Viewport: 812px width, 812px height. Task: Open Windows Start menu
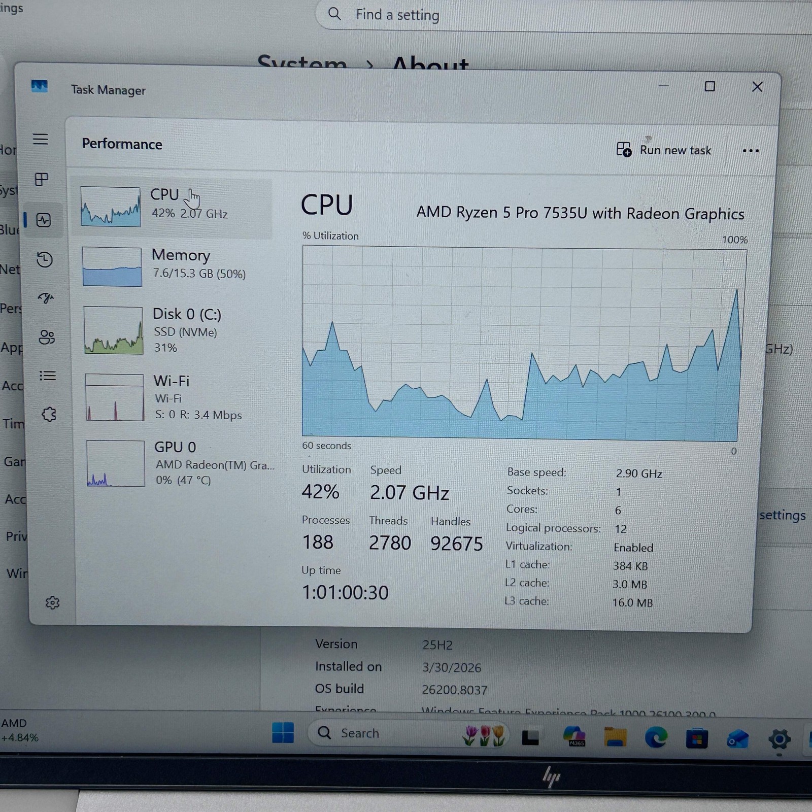(x=283, y=732)
